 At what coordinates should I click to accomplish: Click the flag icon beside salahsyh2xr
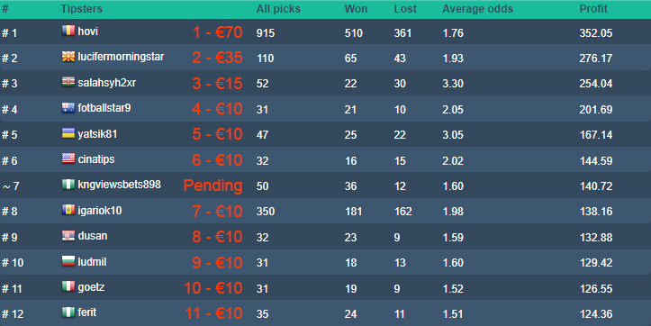click(68, 82)
